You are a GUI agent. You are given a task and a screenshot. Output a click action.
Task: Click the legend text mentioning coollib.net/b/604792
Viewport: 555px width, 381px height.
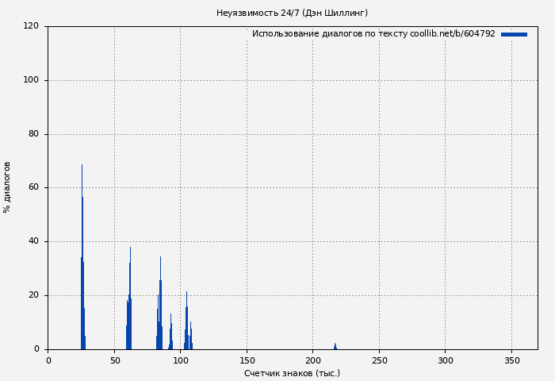point(373,34)
